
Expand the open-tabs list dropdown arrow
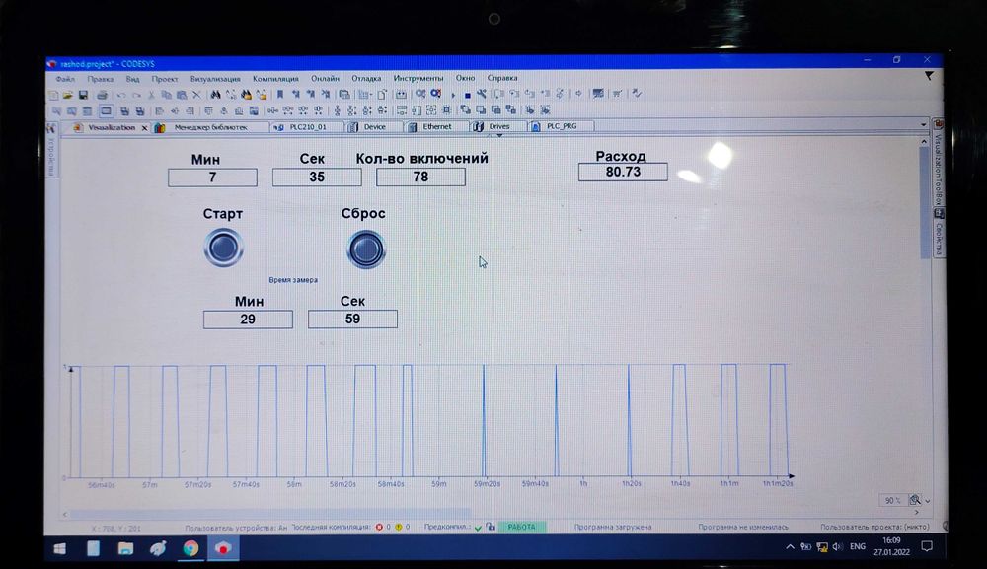click(x=923, y=124)
